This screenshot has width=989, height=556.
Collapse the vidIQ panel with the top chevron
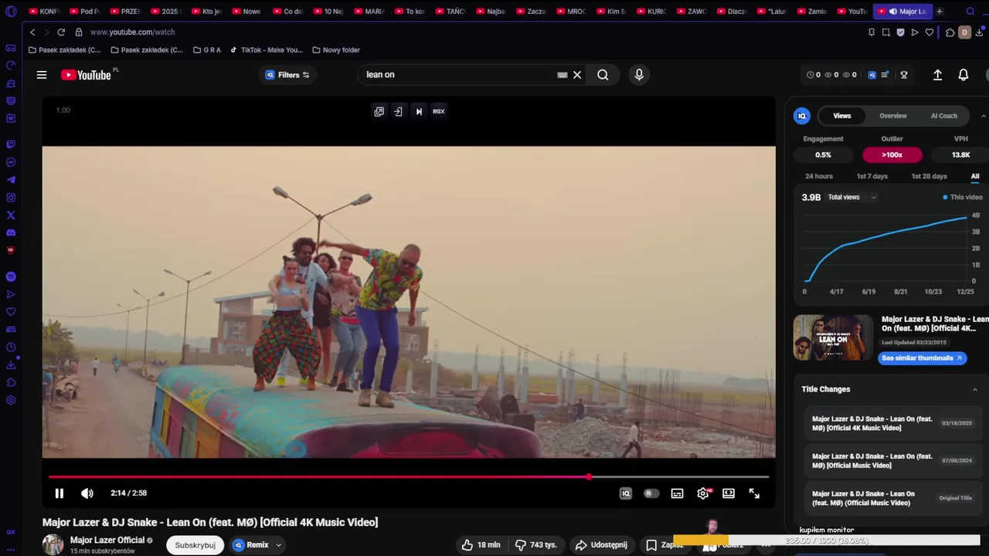click(983, 116)
